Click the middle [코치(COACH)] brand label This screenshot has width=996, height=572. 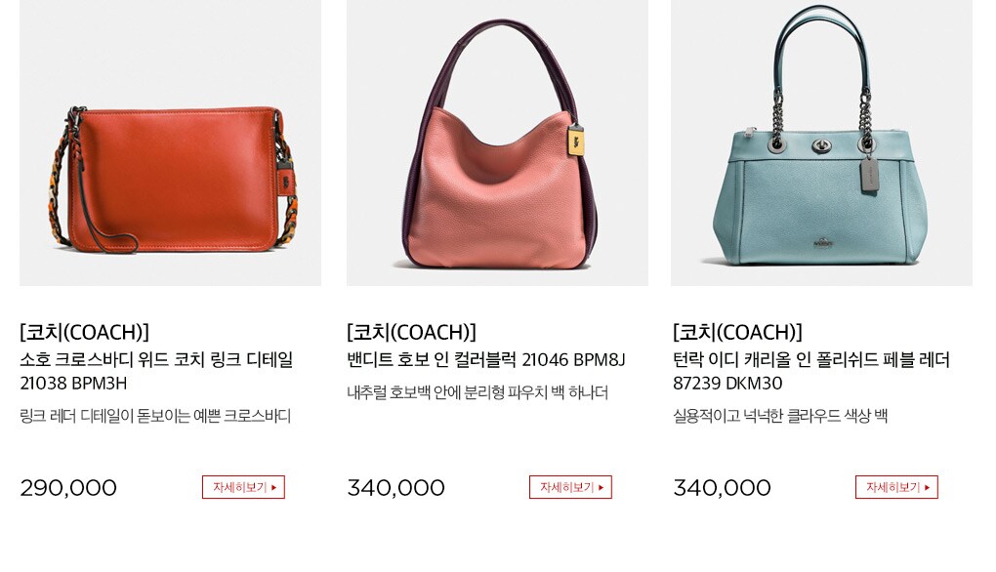click(412, 332)
